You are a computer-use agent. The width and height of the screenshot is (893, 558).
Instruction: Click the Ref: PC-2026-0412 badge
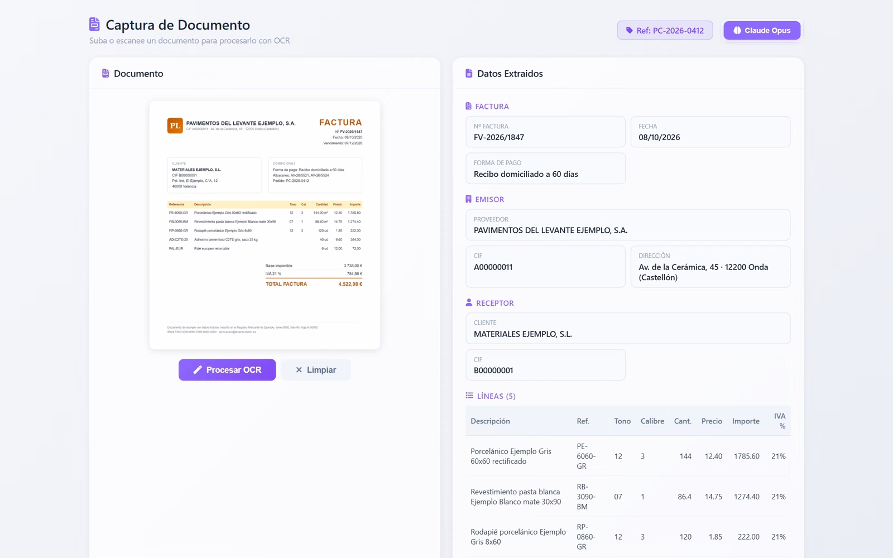665,30
